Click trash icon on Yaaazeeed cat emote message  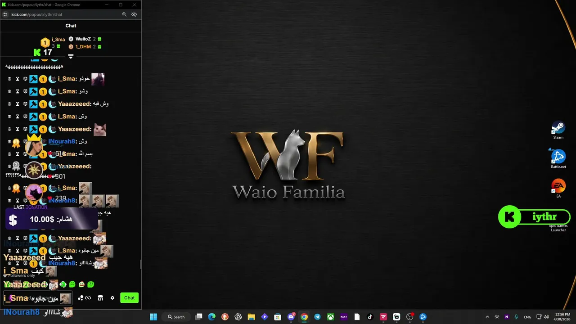[9, 129]
